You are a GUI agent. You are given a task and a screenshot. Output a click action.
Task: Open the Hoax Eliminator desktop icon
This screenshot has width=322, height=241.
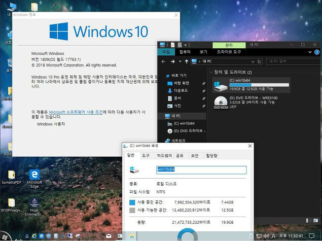(34, 206)
